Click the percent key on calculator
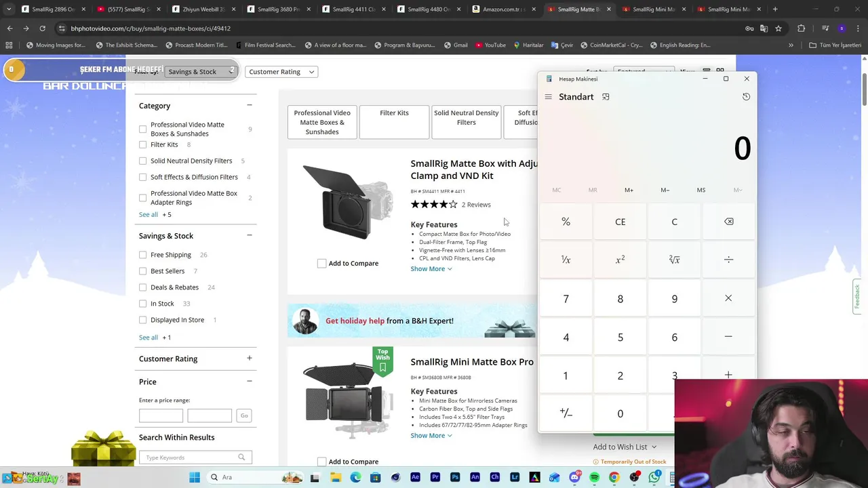Screen dimensions: 868x488 click(x=566, y=222)
